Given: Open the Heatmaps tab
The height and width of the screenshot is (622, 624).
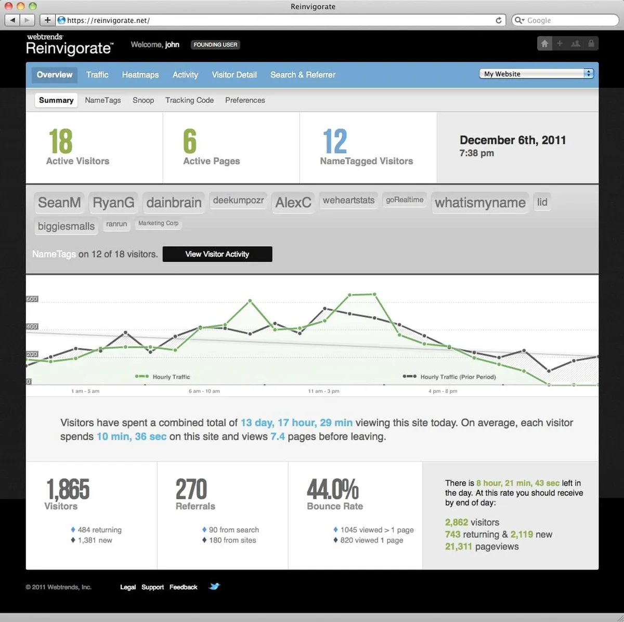Looking at the screenshot, I should 140,75.
